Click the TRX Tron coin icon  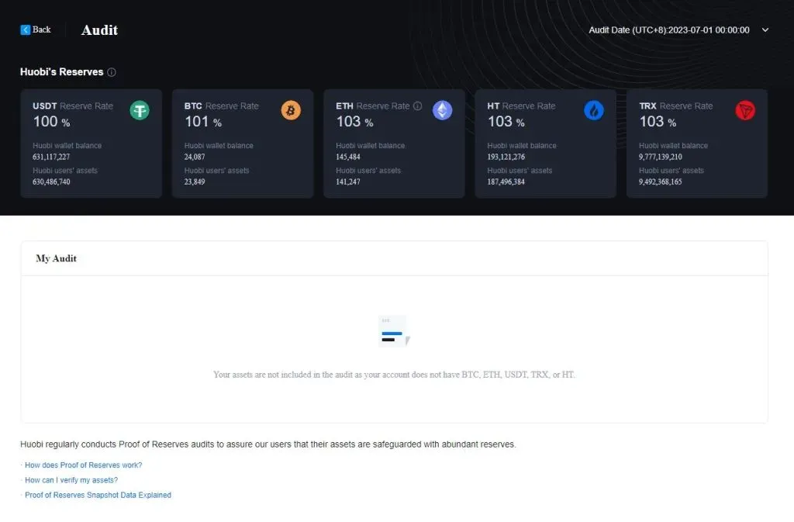745,110
